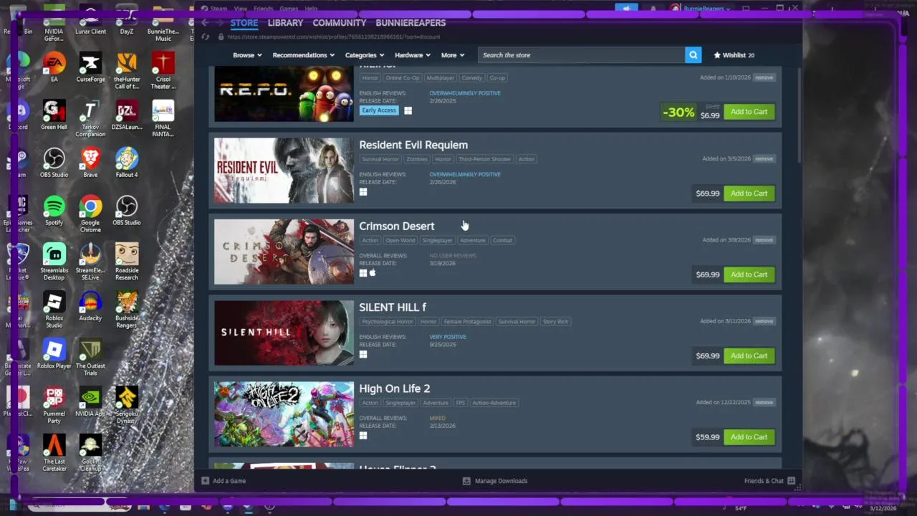Click the Psychological Horror tag on SILENT HILL f

pyautogui.click(x=388, y=322)
